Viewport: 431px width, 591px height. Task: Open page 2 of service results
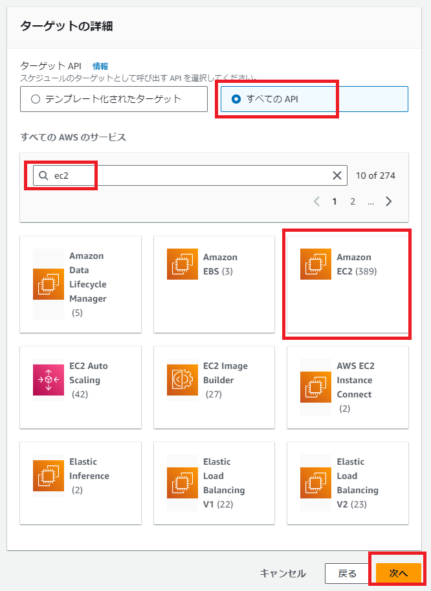click(x=353, y=201)
